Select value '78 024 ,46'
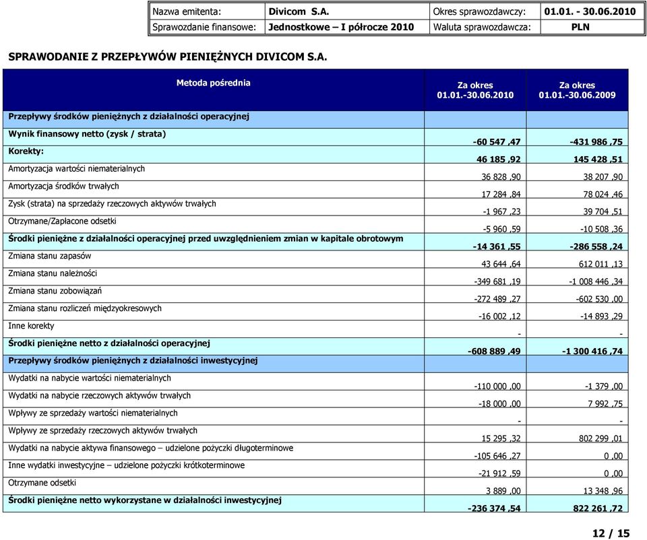 tap(603, 194)
